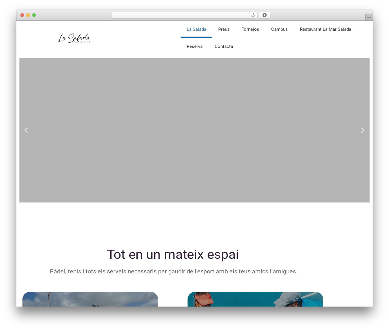389x330 pixels.
Task: Click the browser reload icon
Action: 253,15
